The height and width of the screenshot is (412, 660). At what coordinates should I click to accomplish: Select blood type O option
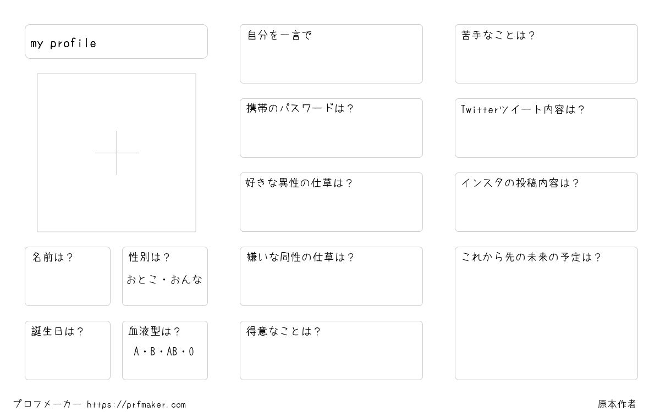[191, 352]
